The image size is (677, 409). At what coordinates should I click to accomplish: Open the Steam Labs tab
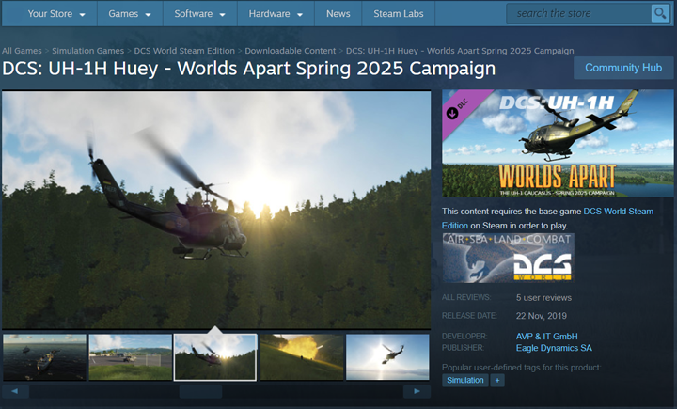click(x=397, y=14)
